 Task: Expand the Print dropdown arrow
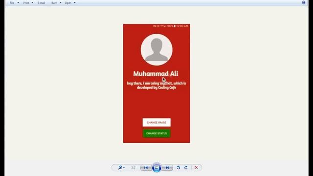tap(32, 3)
